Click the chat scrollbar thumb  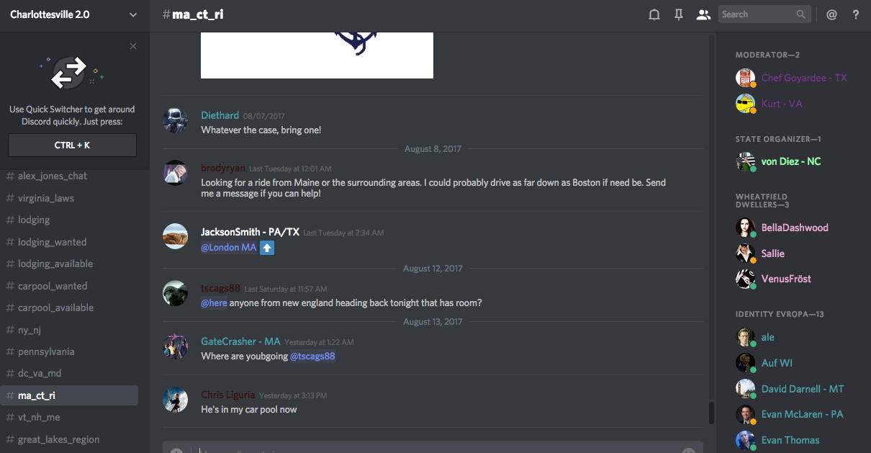coord(711,413)
